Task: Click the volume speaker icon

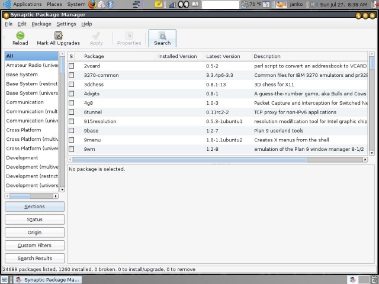Action: point(313,4)
